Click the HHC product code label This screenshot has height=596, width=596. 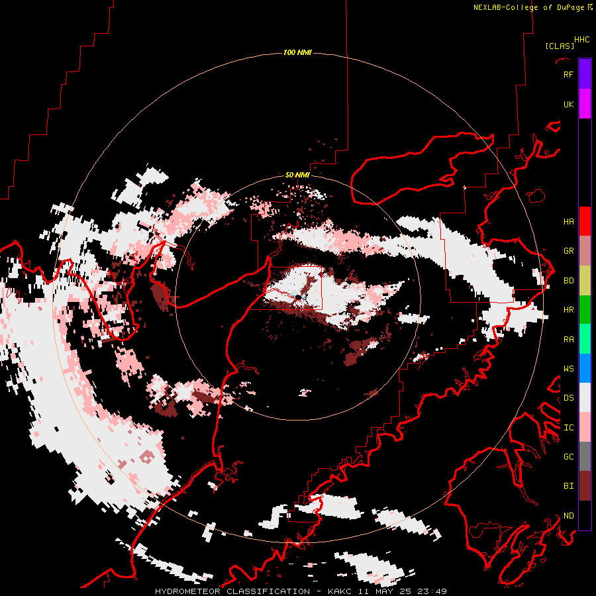[581, 40]
